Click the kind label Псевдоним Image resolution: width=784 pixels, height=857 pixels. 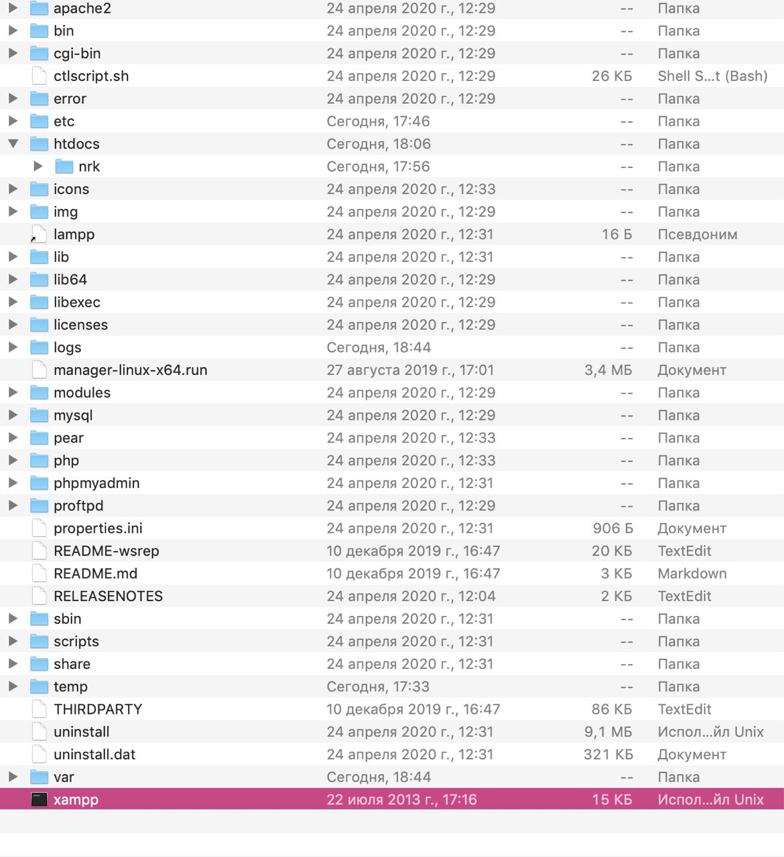pos(698,234)
